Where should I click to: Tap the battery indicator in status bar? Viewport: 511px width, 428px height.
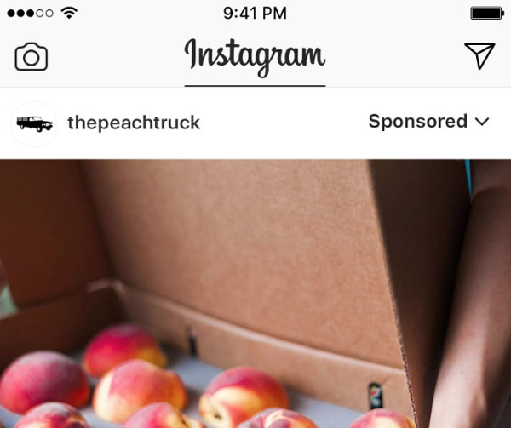[x=487, y=14]
